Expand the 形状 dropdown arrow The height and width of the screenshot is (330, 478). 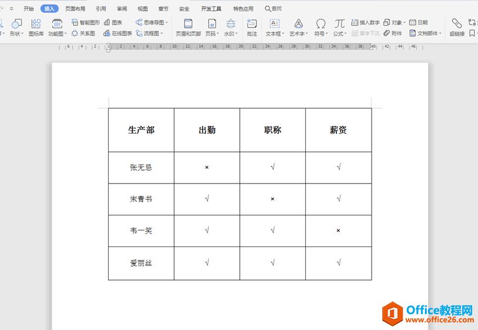[x=22, y=34]
